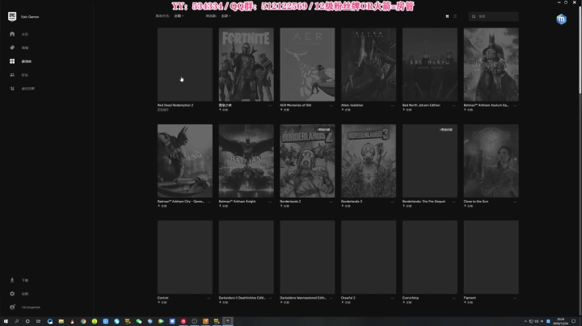Open the Batman Arkham City cover
The height and width of the screenshot is (326, 582).
185,161
